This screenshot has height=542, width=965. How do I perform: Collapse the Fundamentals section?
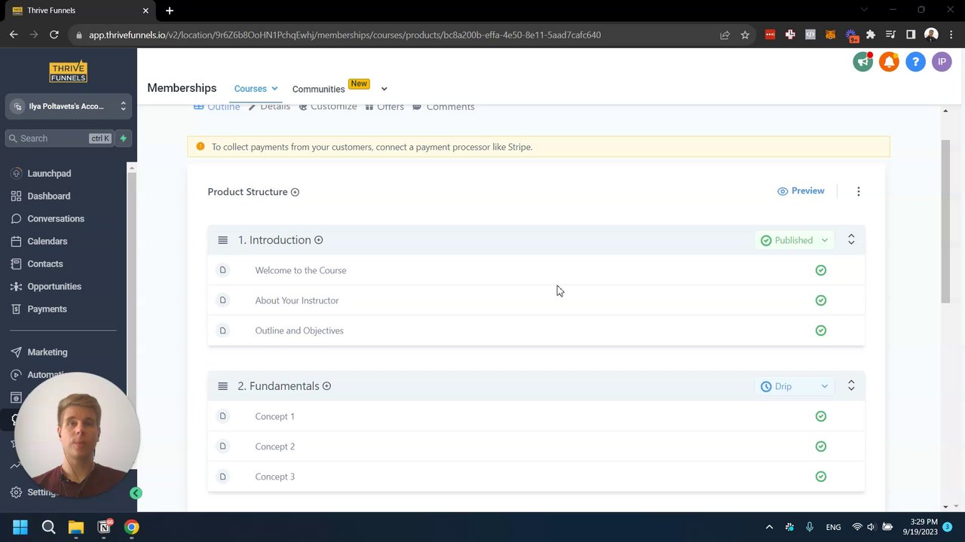coord(851,385)
